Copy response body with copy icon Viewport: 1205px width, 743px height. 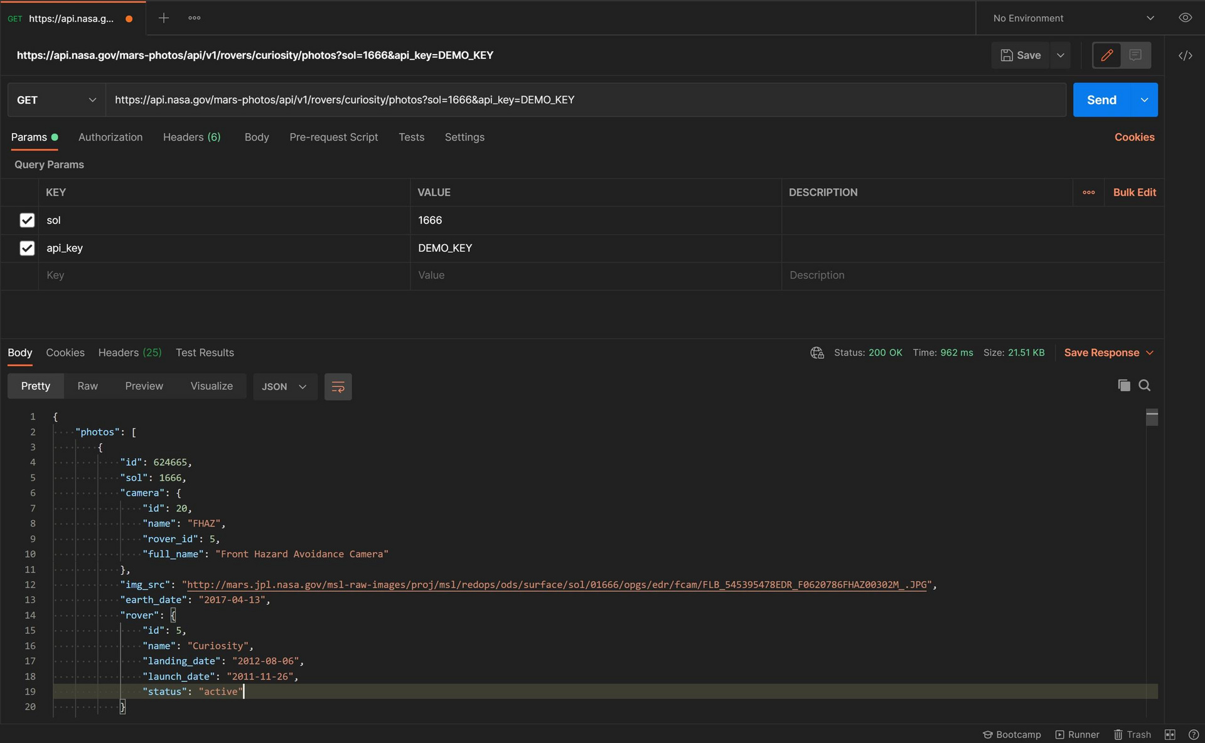(1123, 385)
